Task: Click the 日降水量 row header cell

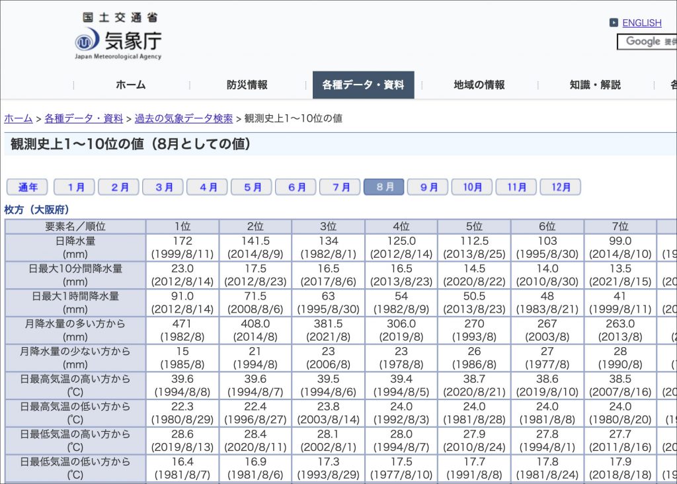Action: click(x=75, y=247)
